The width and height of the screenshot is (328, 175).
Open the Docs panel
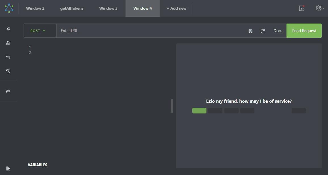point(278,31)
